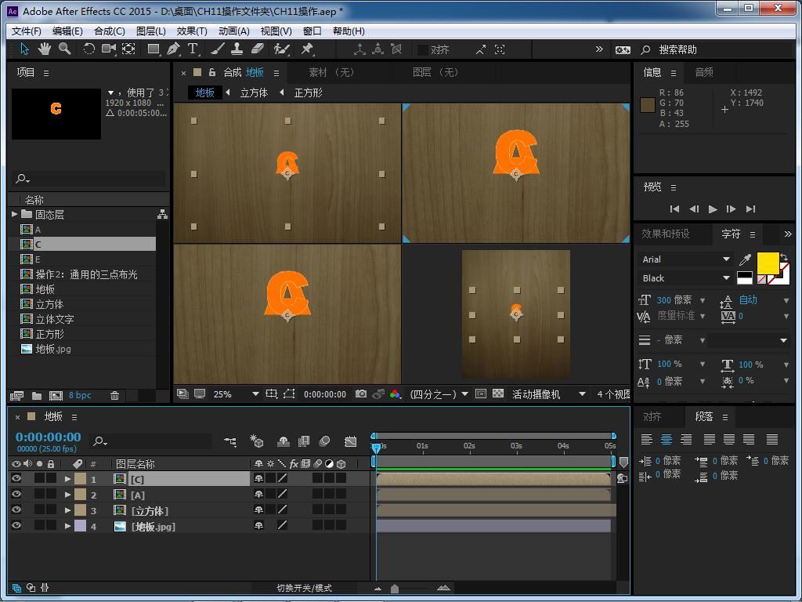Expand the 固态层 folder
802x602 pixels.
15,214
